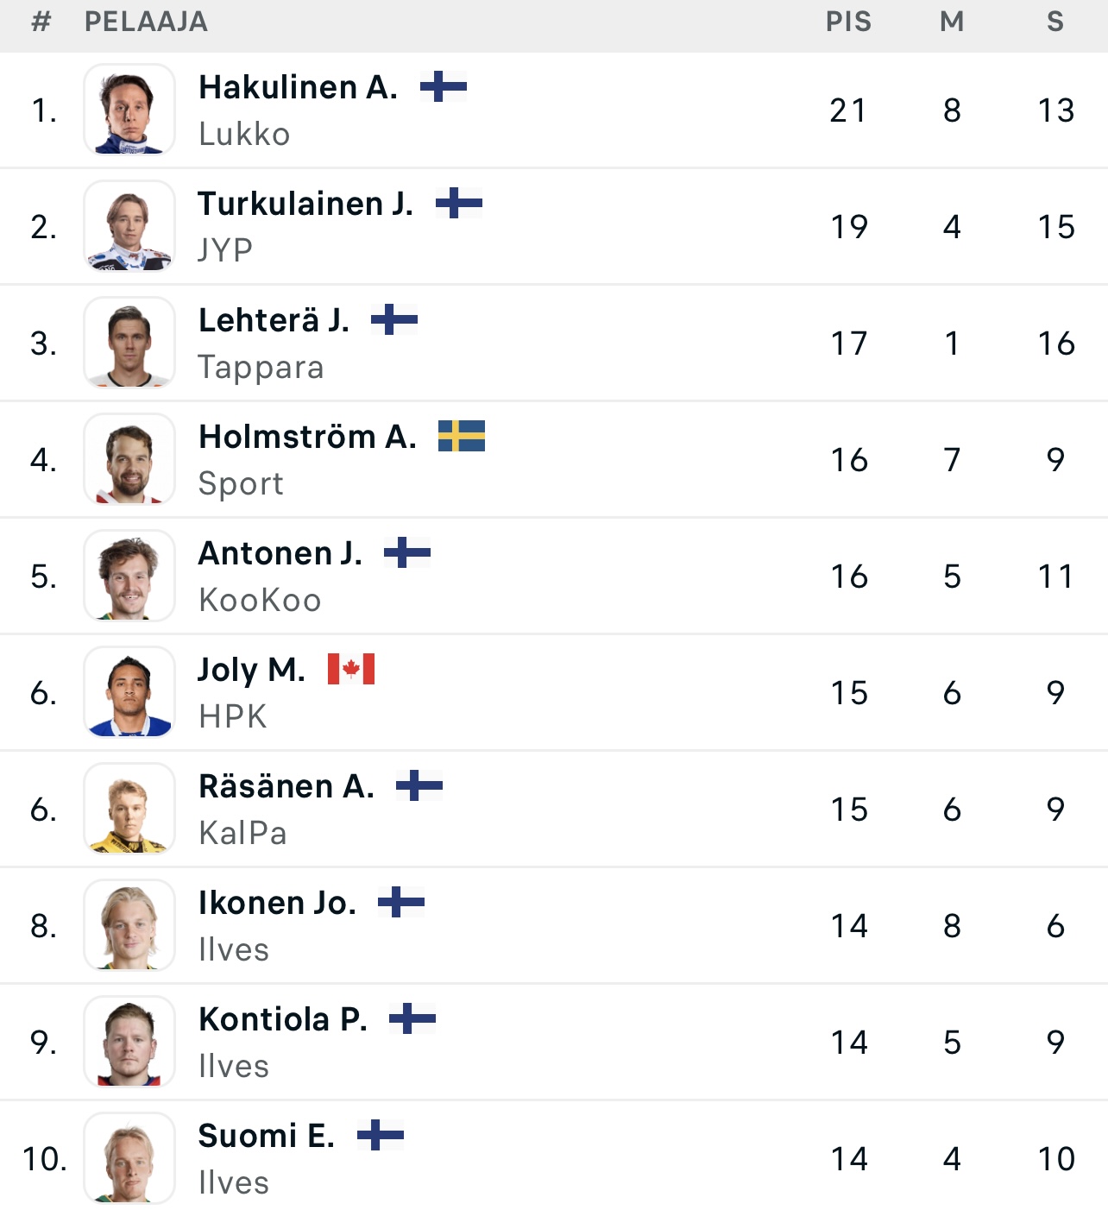Click the PELAAJA column header

[x=146, y=22]
